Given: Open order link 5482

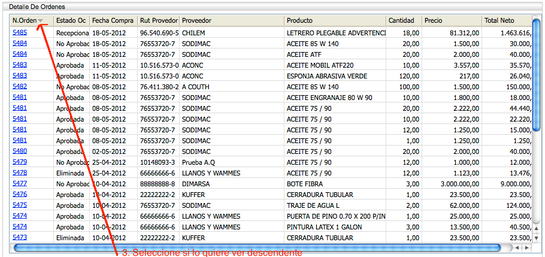Looking at the screenshot, I should point(20,86).
